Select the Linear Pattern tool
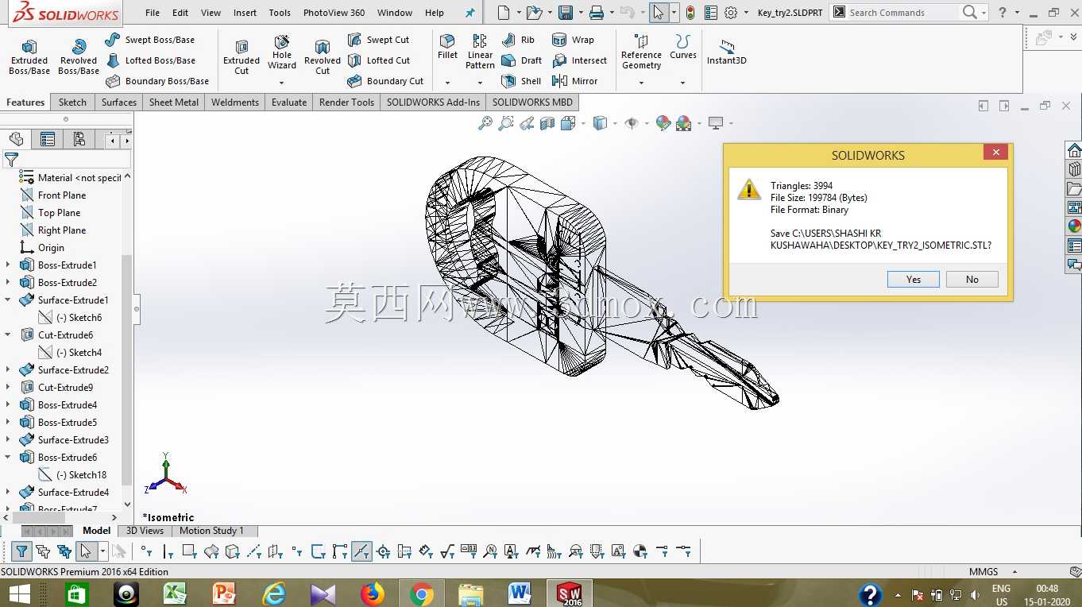 point(480,52)
